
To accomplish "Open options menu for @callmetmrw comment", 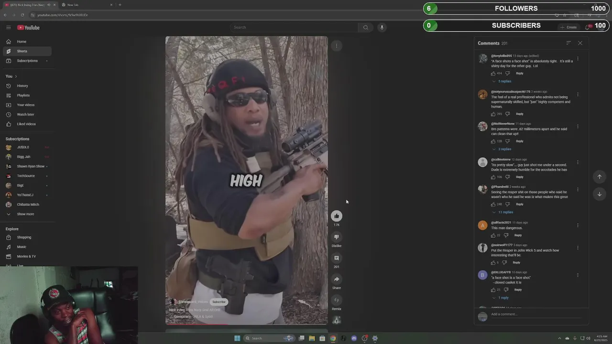I will (578, 162).
